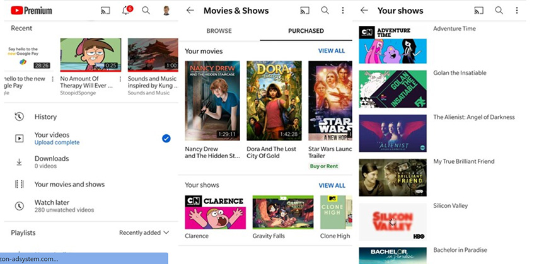Open overflow menu on Movies & Shows screen
This screenshot has width=539, height=264.
(x=343, y=10)
